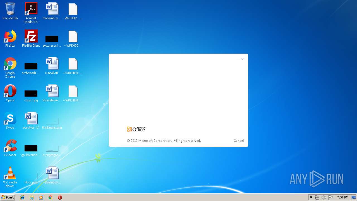Open Windows Explorer from the taskbar
357x201 pixels.
[x=32, y=197]
